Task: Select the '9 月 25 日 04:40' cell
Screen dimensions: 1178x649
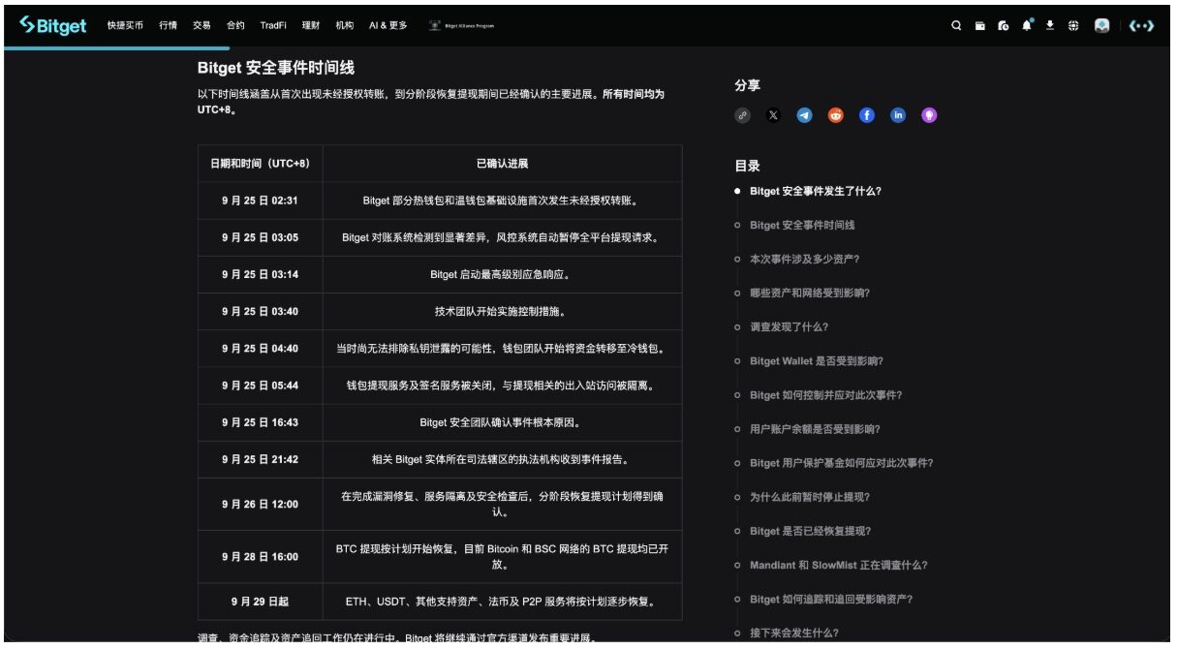Action: [x=260, y=348]
